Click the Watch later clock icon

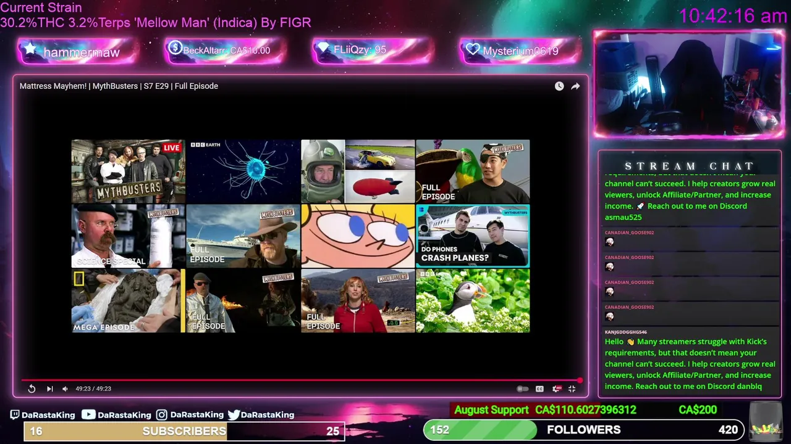[559, 86]
